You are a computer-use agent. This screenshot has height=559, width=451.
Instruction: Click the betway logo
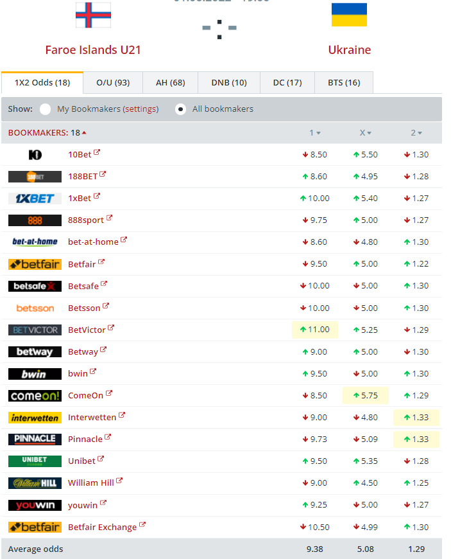35,352
